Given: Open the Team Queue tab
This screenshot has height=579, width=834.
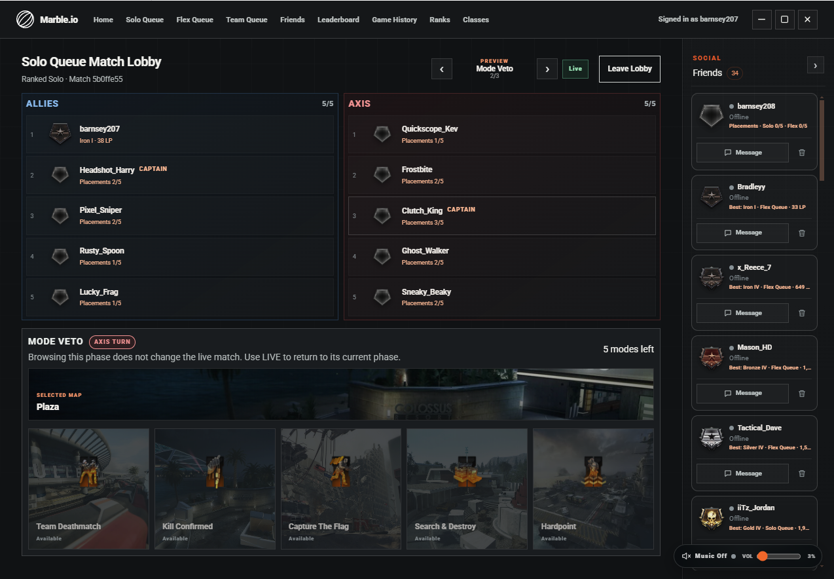Looking at the screenshot, I should click(247, 20).
